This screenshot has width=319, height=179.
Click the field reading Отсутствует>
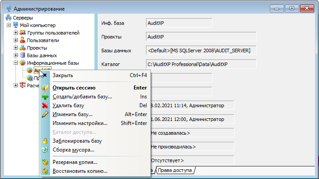pos(192,160)
